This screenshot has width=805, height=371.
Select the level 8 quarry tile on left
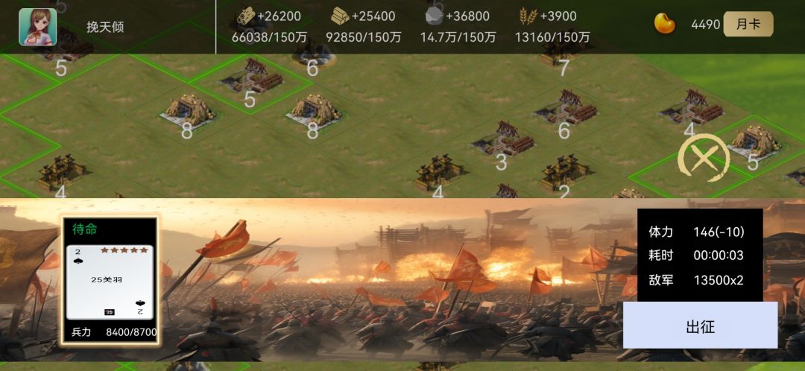coord(187,115)
